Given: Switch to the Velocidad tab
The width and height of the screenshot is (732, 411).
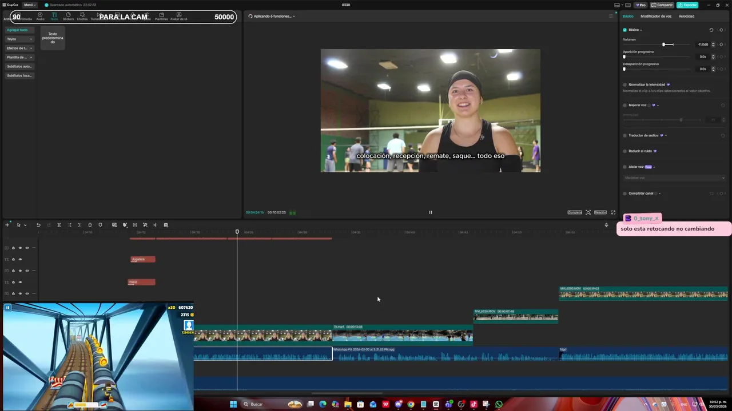Looking at the screenshot, I should (x=686, y=16).
